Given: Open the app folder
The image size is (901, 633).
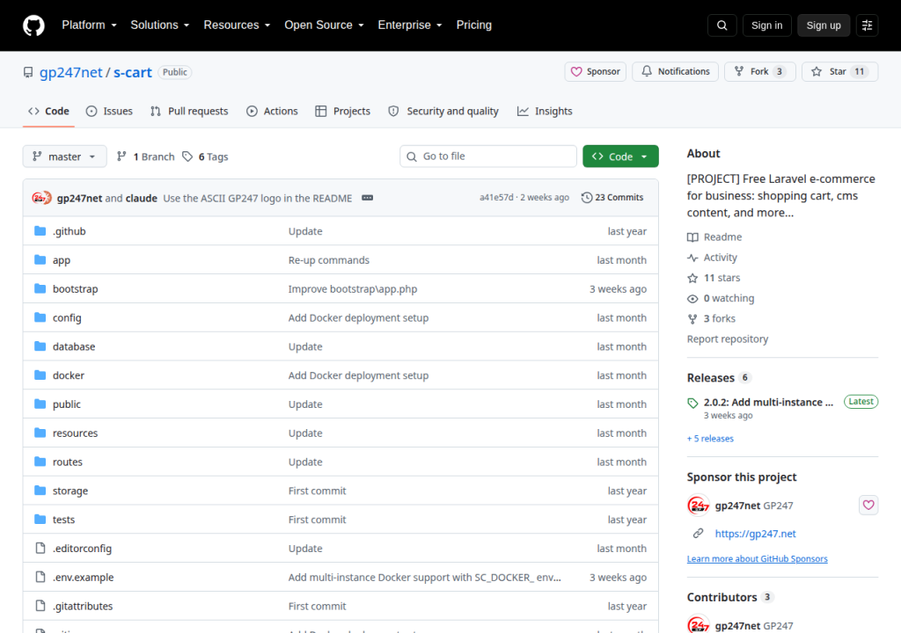Looking at the screenshot, I should pyautogui.click(x=62, y=260).
